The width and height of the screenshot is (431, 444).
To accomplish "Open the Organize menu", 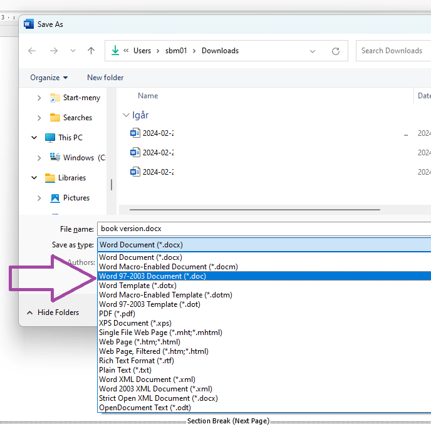I will click(49, 78).
